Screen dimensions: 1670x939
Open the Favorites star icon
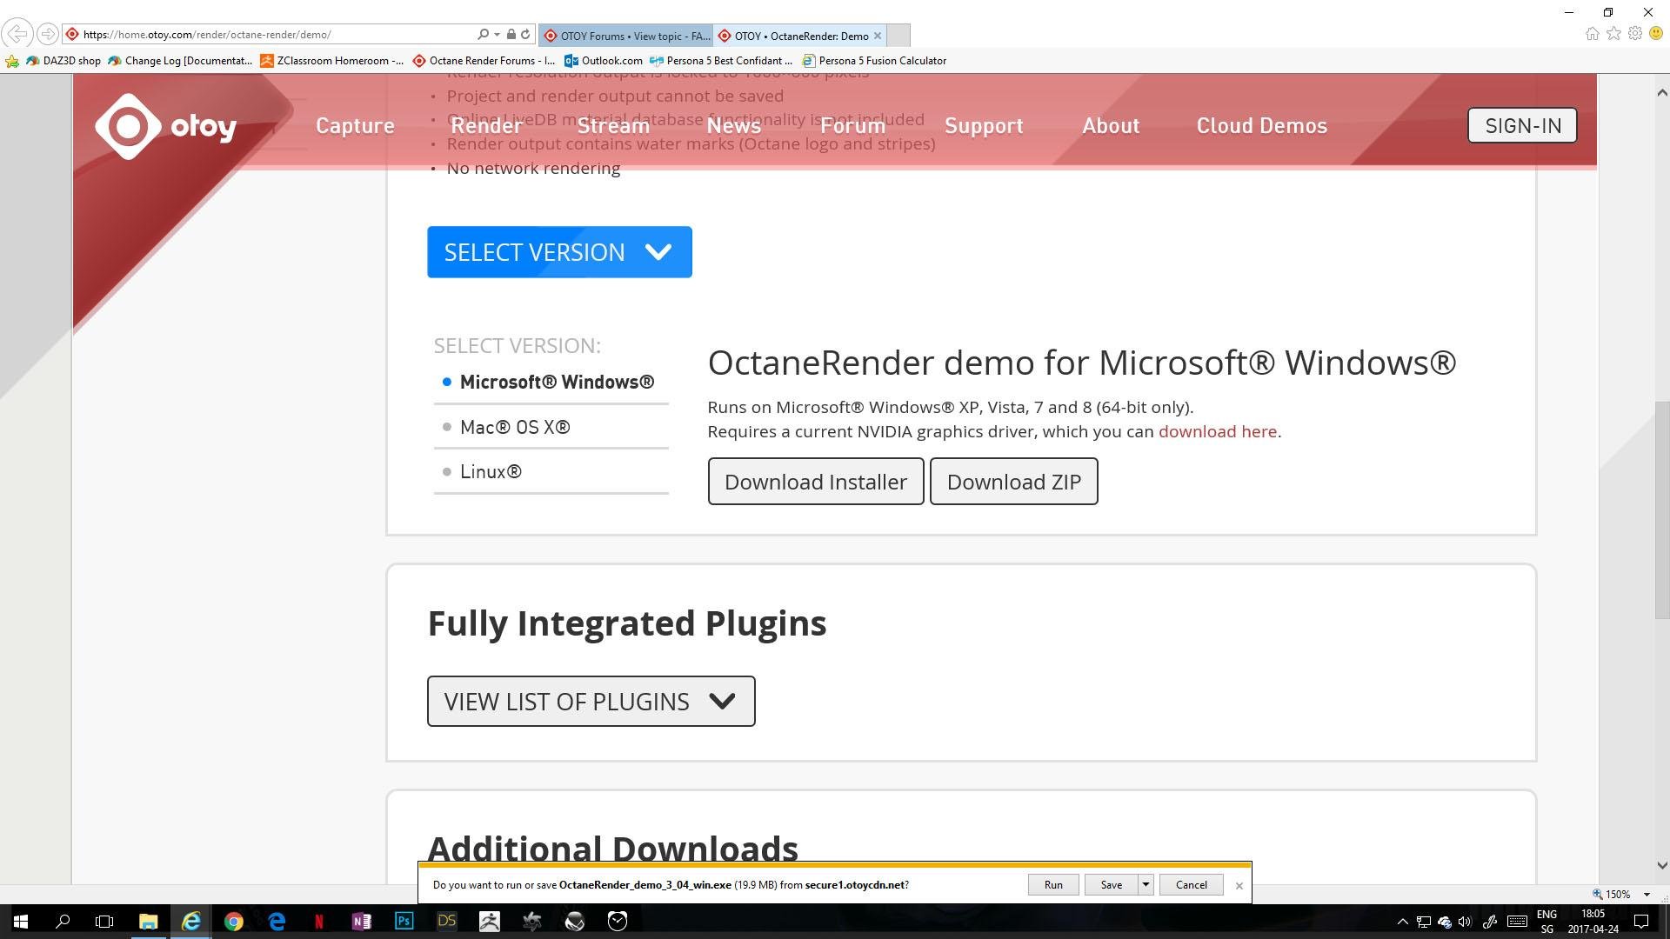click(1613, 34)
